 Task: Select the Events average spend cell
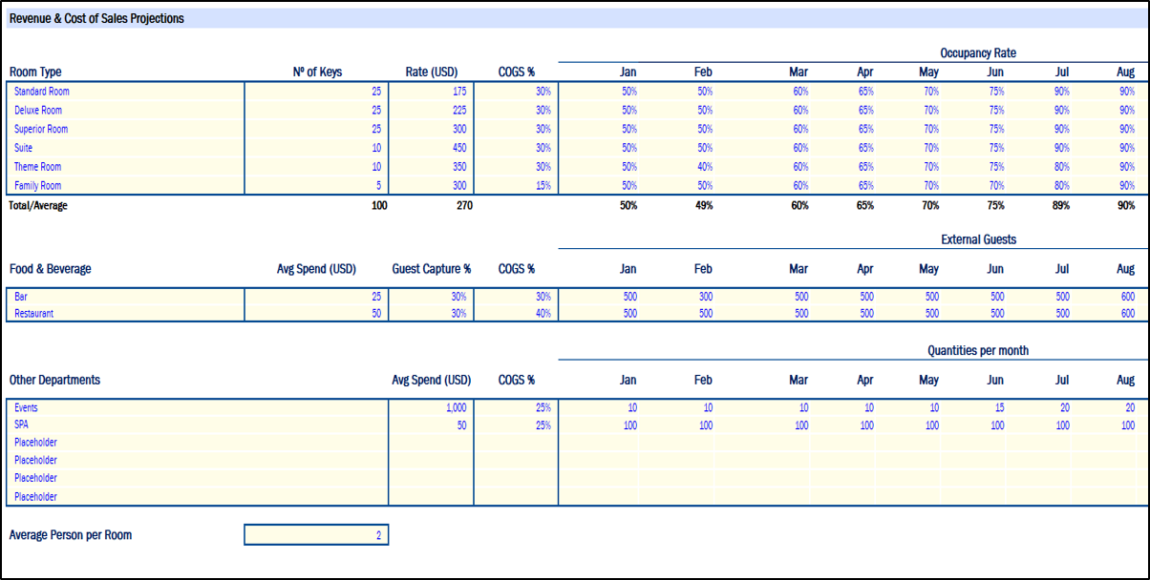(432, 408)
